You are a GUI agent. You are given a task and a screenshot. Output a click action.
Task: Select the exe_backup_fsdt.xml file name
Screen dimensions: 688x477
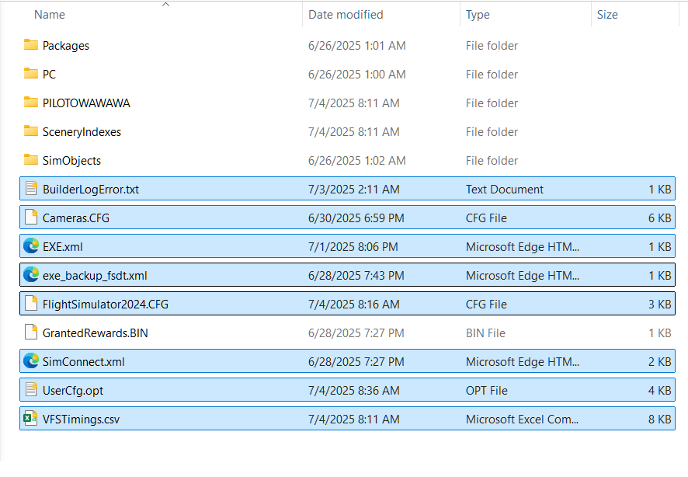tap(95, 276)
